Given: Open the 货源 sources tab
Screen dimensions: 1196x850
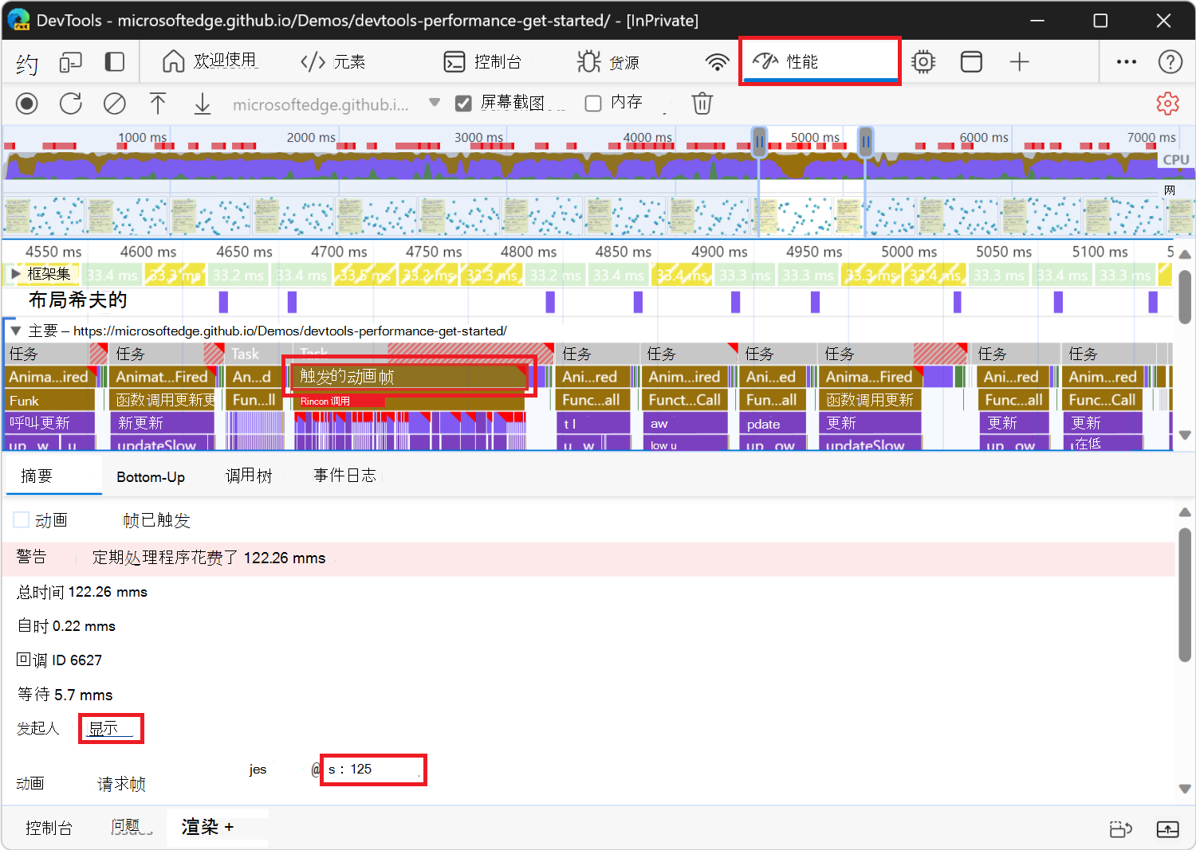Looking at the screenshot, I should (608, 61).
